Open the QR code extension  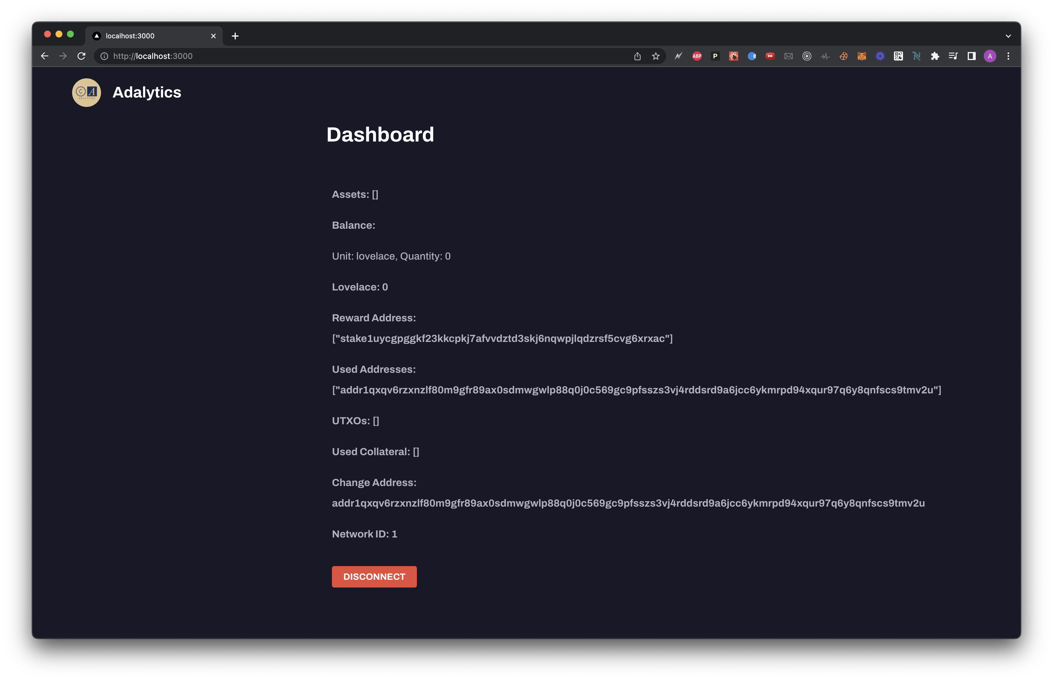(x=898, y=56)
